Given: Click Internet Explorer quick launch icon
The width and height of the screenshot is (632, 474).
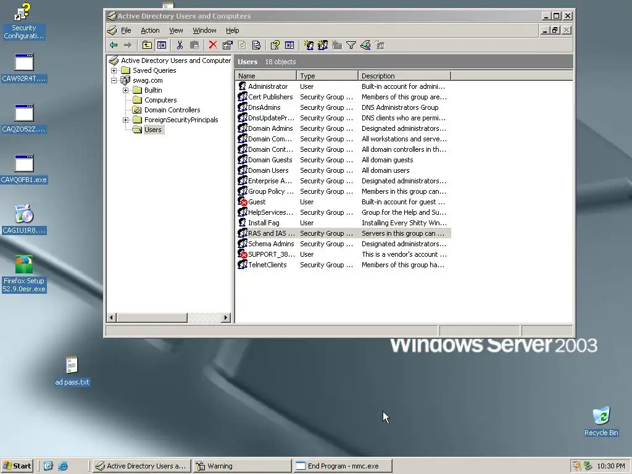Looking at the screenshot, I should point(63,466).
